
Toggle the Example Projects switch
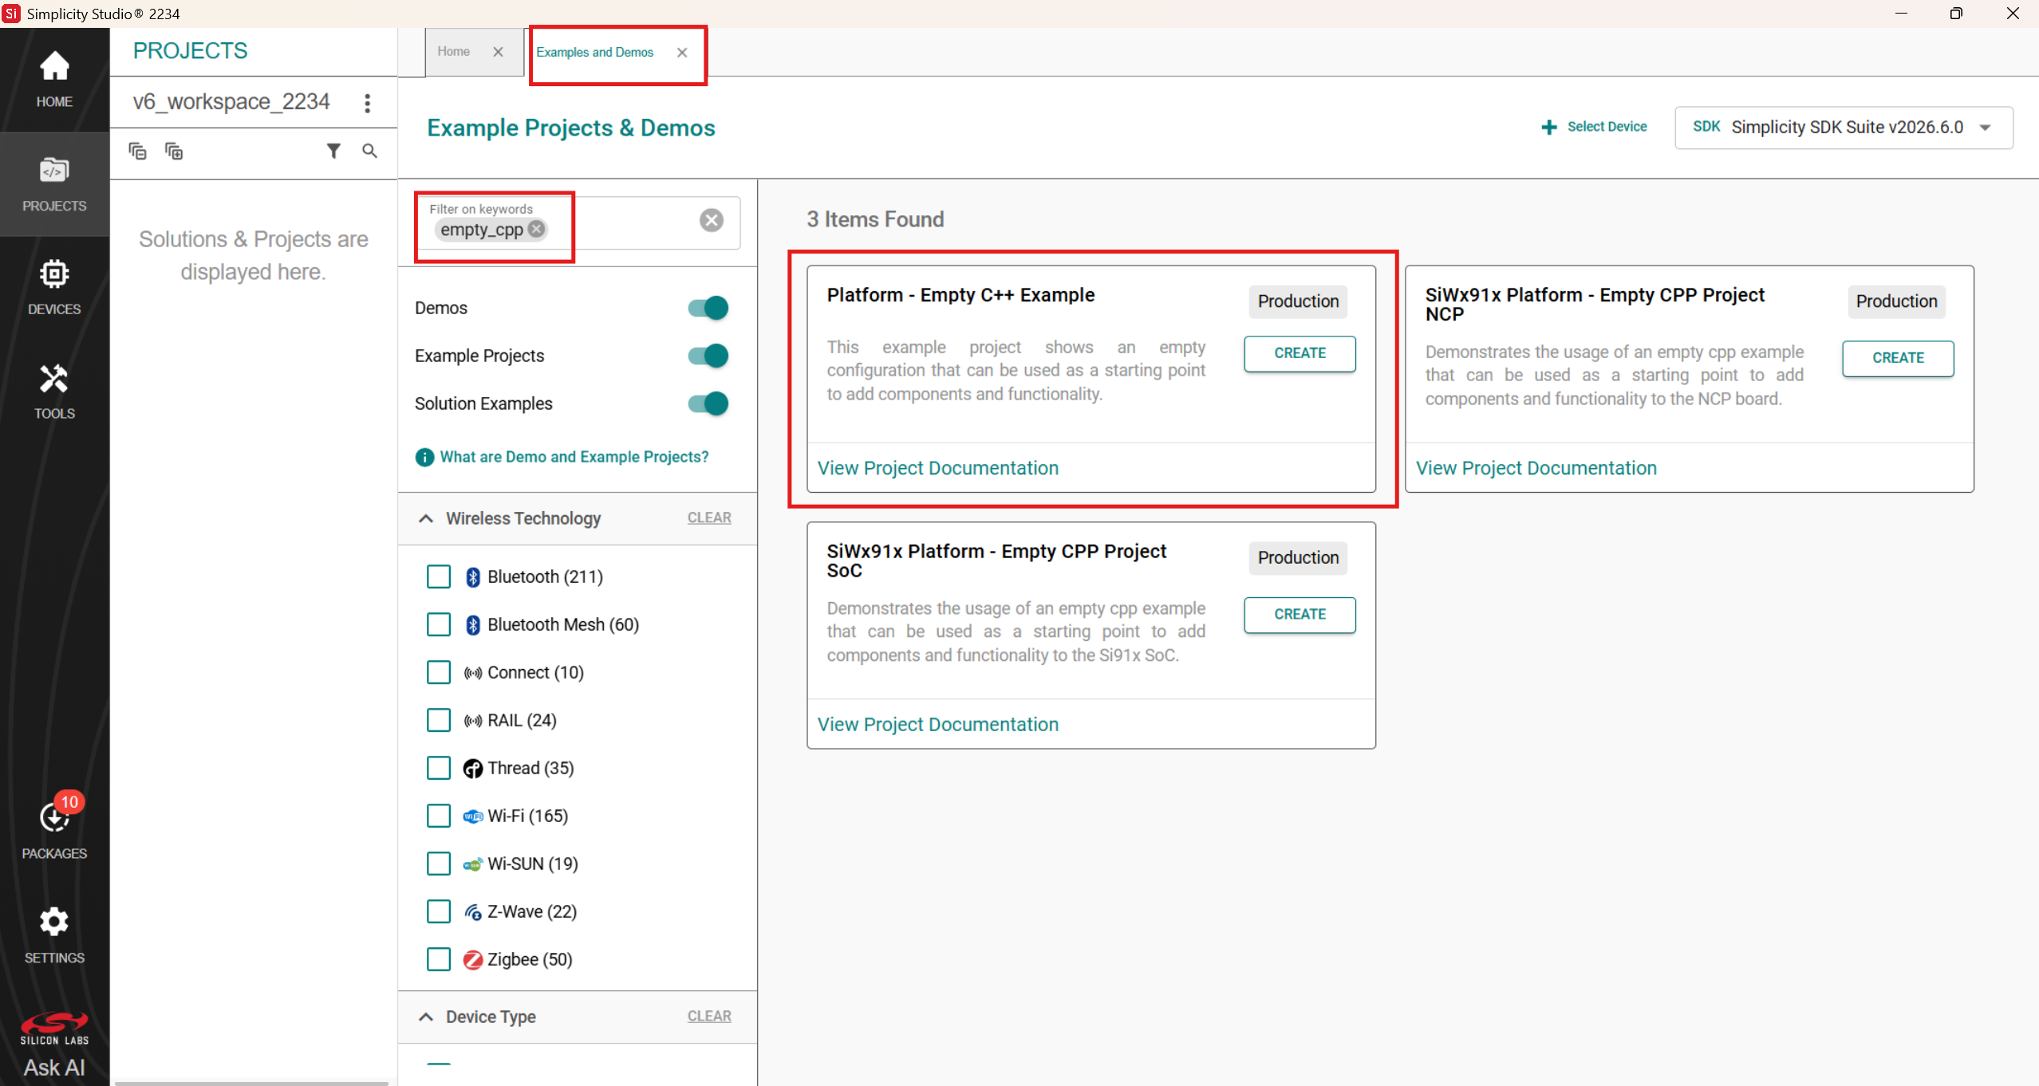[708, 356]
